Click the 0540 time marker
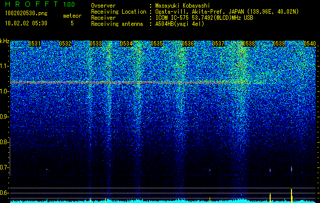Image resolution: width=320 pixels, height=203 pixels. point(310,44)
